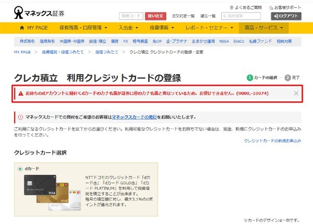The width and height of the screenshot is (313, 224).
Task: Click MY PAGE breadcrumb link
Action: point(22,52)
